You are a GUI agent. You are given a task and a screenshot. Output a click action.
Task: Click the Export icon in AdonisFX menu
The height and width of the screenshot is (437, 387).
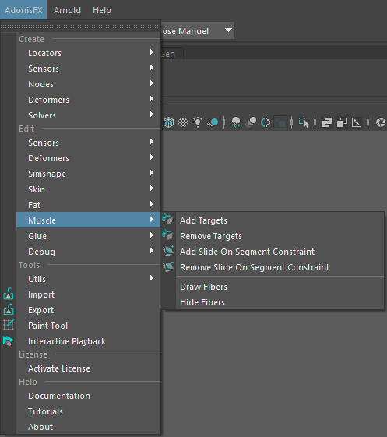9,309
